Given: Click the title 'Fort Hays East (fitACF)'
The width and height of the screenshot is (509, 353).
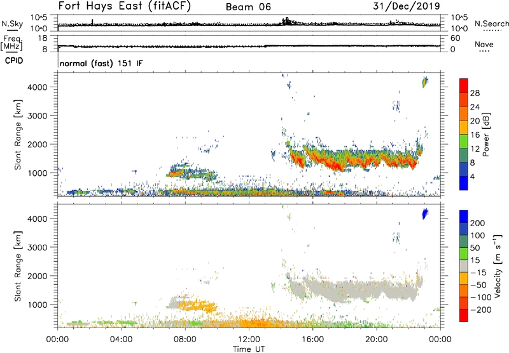Looking at the screenshot, I should click(124, 6).
